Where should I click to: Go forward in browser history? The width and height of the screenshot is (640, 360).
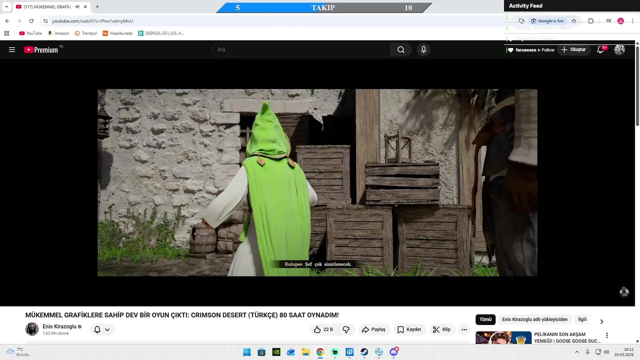click(x=19, y=21)
